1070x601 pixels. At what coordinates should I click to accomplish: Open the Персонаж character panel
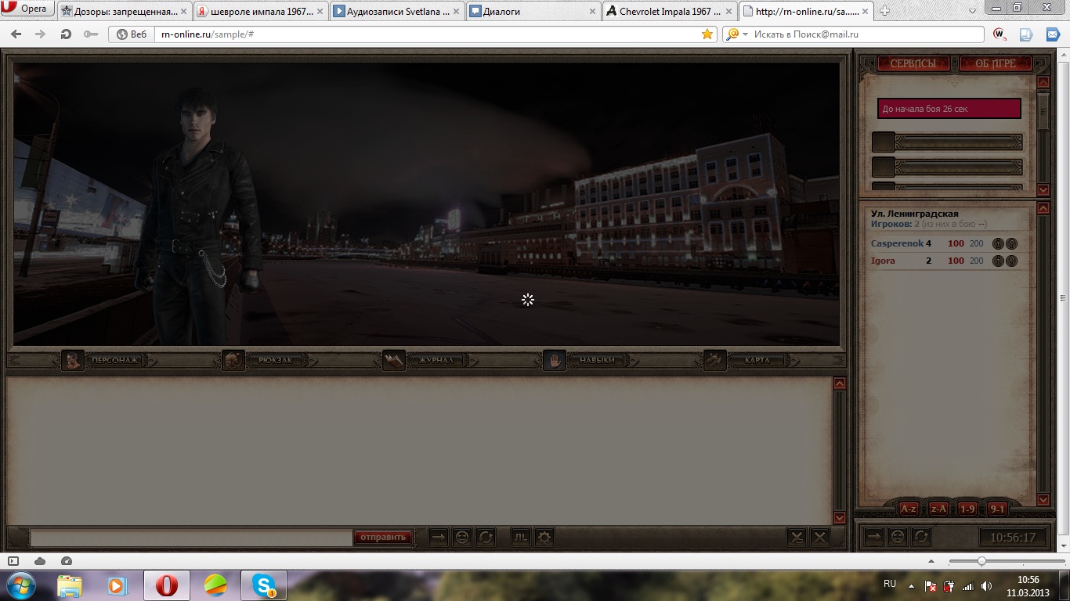[x=114, y=360]
